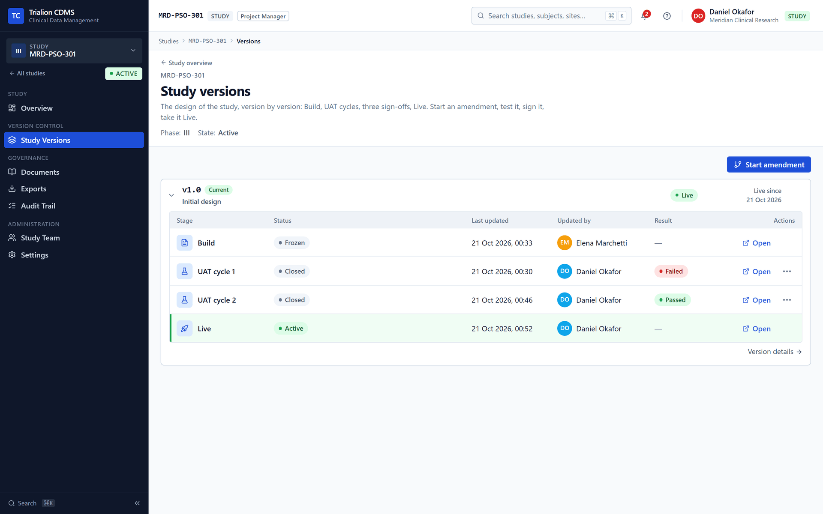Click the Failed result badge
823x514 pixels.
point(671,272)
